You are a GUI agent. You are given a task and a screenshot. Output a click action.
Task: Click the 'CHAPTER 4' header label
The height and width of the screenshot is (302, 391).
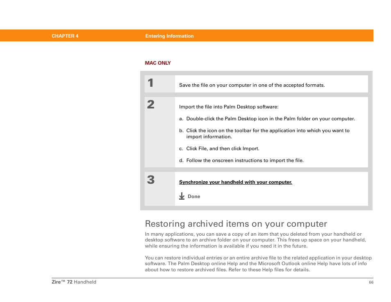(65, 36)
